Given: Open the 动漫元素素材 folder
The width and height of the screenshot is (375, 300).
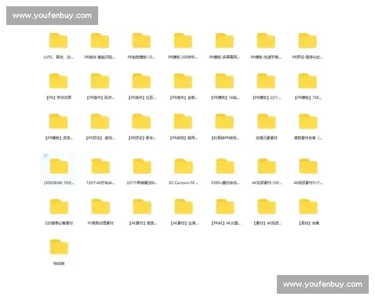Looking at the screenshot, I should pyautogui.click(x=266, y=122).
